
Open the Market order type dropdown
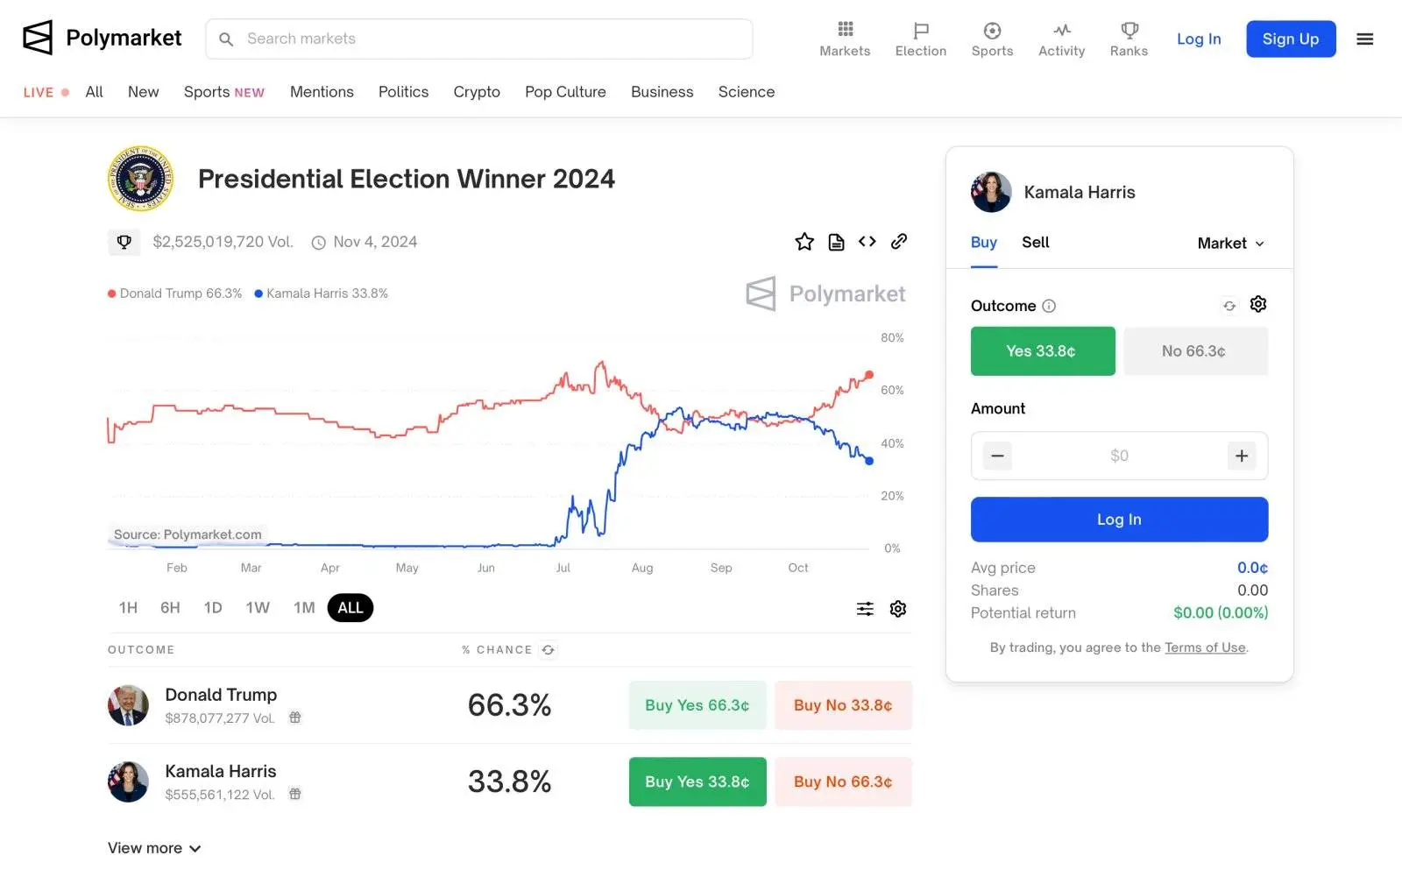coord(1230,244)
